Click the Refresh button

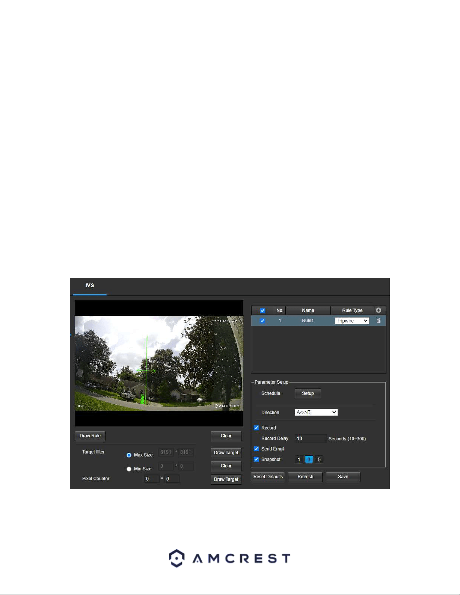pyautogui.click(x=305, y=477)
